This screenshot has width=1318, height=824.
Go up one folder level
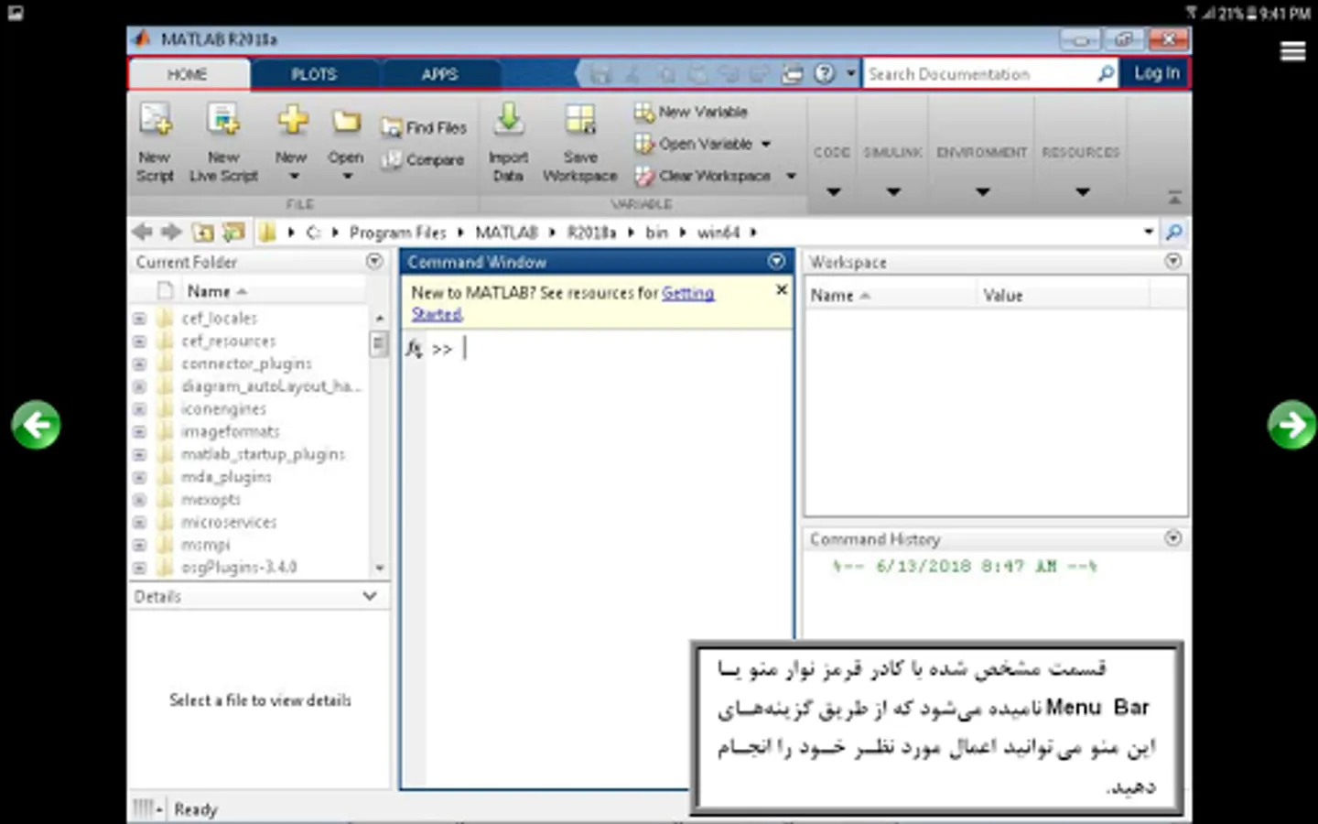[202, 233]
